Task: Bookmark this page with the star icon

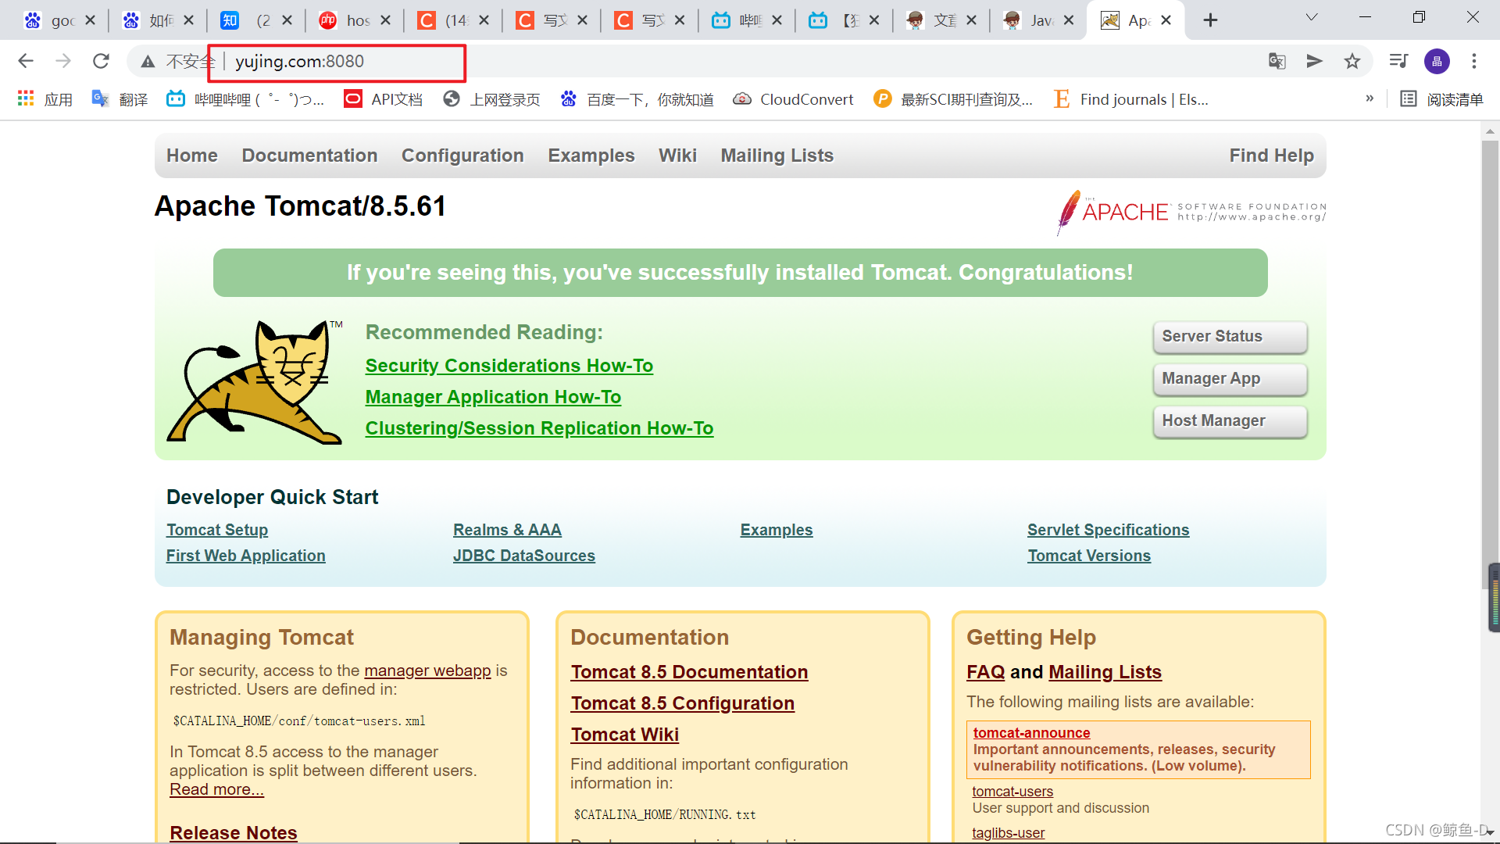Action: 1352,61
